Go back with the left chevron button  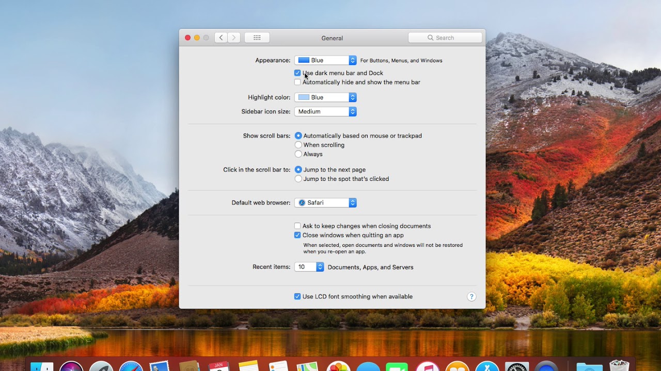coord(221,38)
